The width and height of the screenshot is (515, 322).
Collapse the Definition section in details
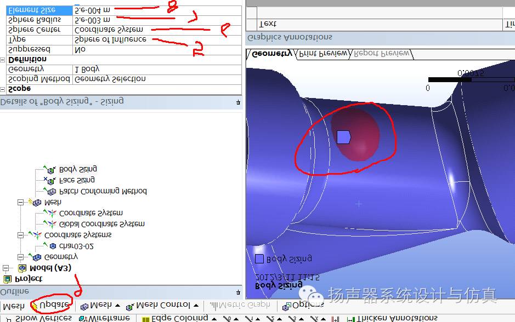point(3,59)
